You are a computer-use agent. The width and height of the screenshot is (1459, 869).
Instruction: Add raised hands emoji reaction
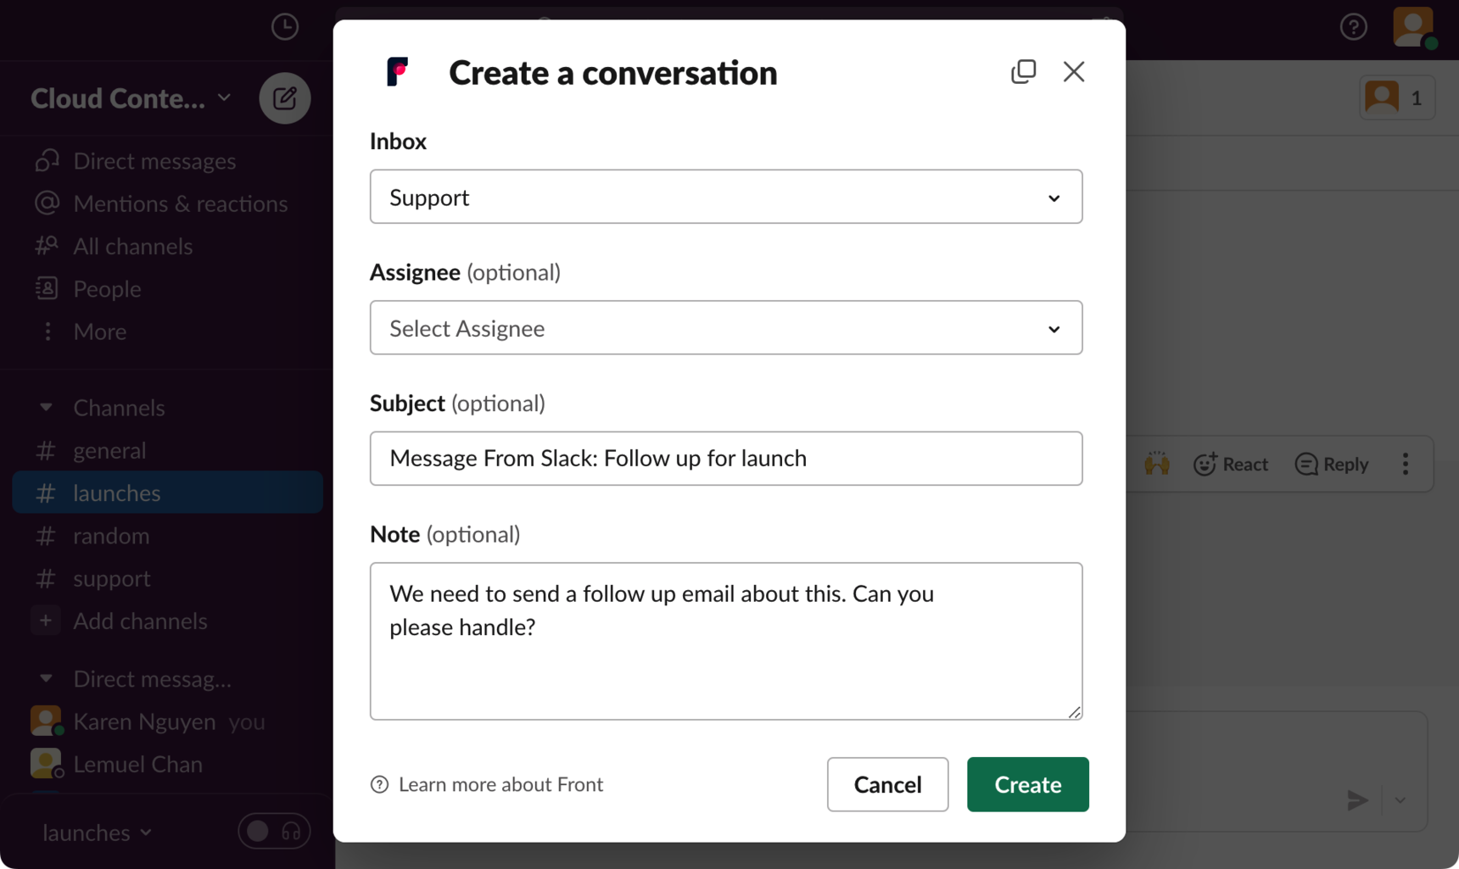click(1157, 464)
